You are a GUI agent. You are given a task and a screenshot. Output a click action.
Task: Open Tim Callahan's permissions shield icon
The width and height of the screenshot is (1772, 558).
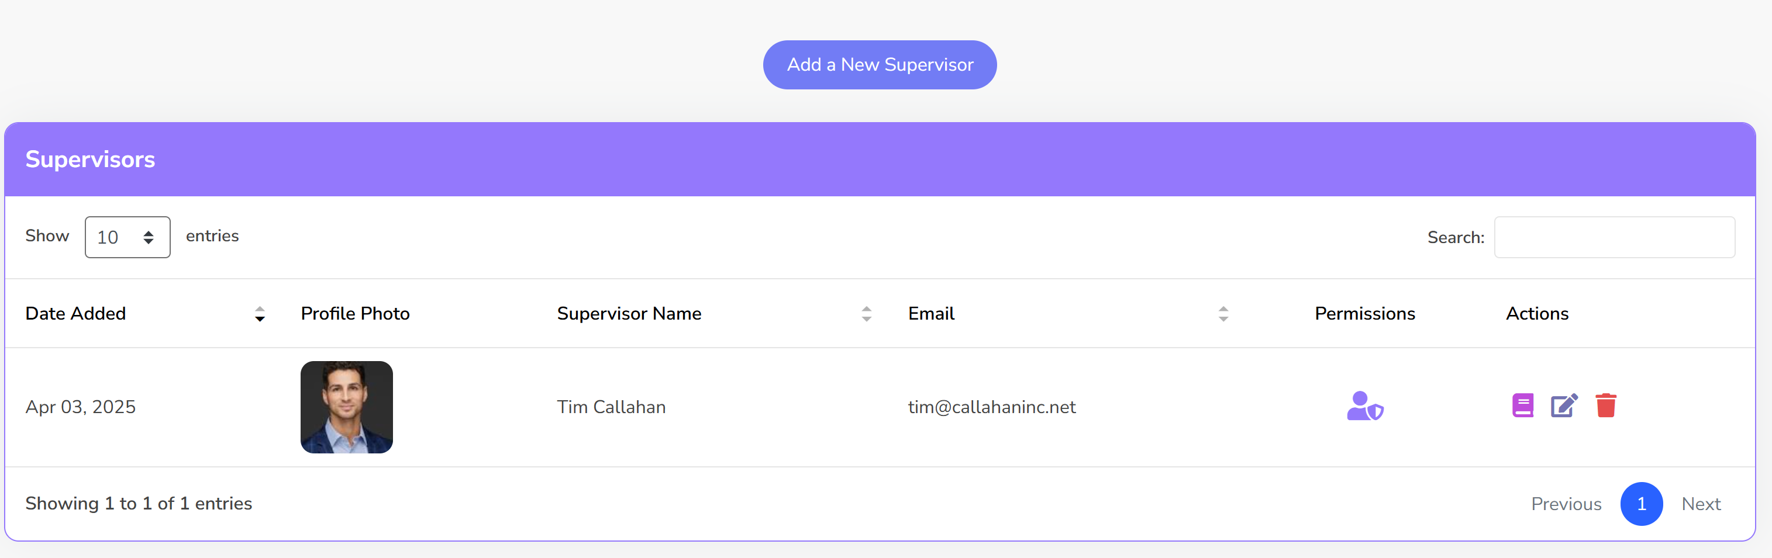[x=1365, y=406]
